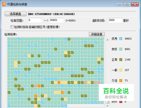Minimize the 坏道检测与修复 window

click(x=119, y=5)
